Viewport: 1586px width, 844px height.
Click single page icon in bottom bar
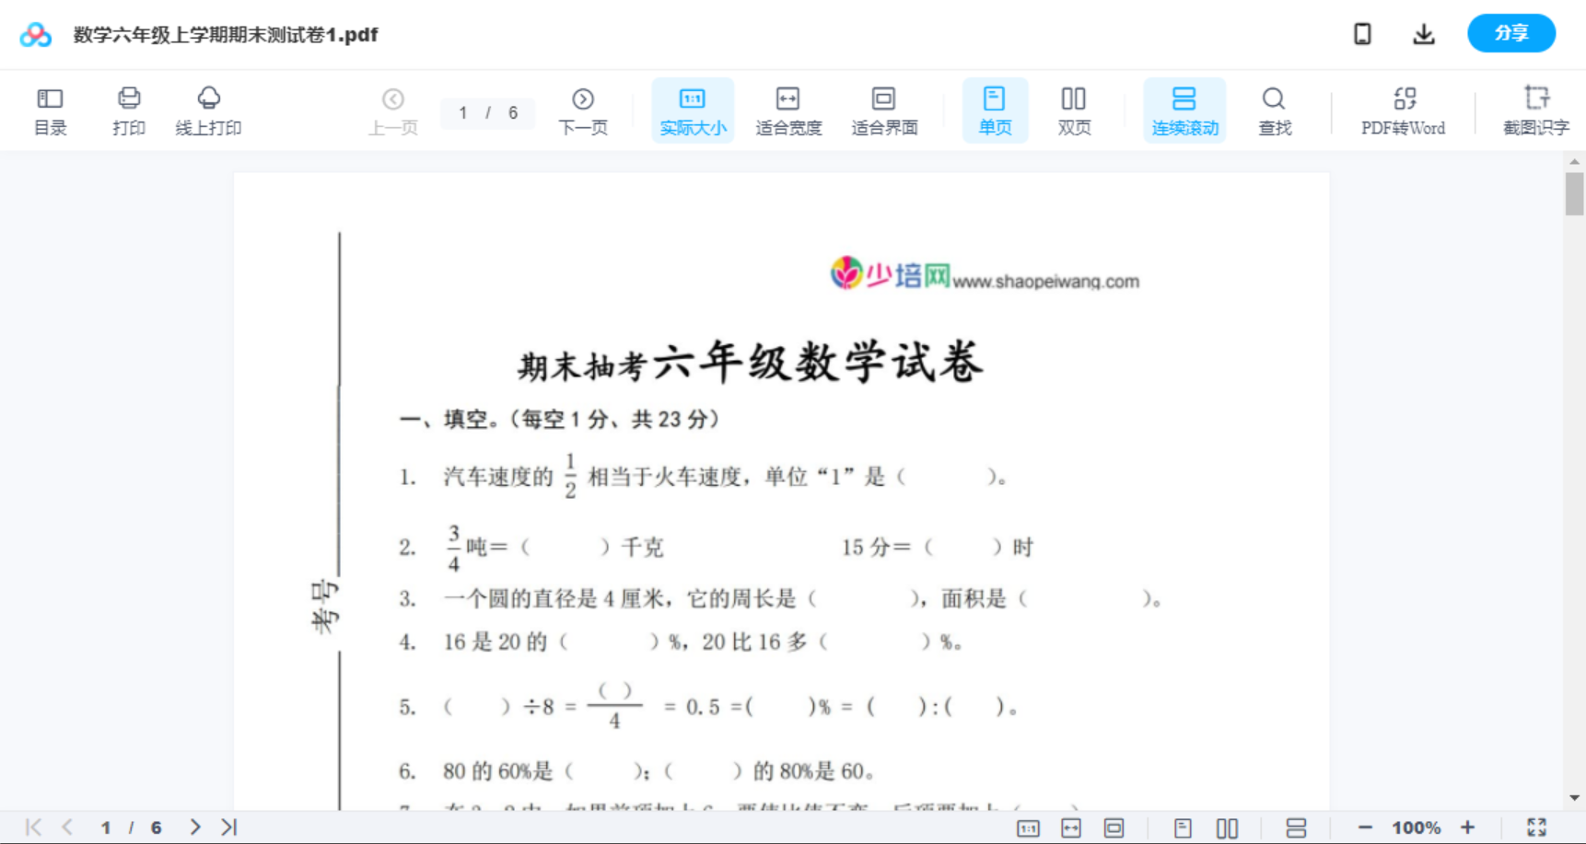point(1184,828)
